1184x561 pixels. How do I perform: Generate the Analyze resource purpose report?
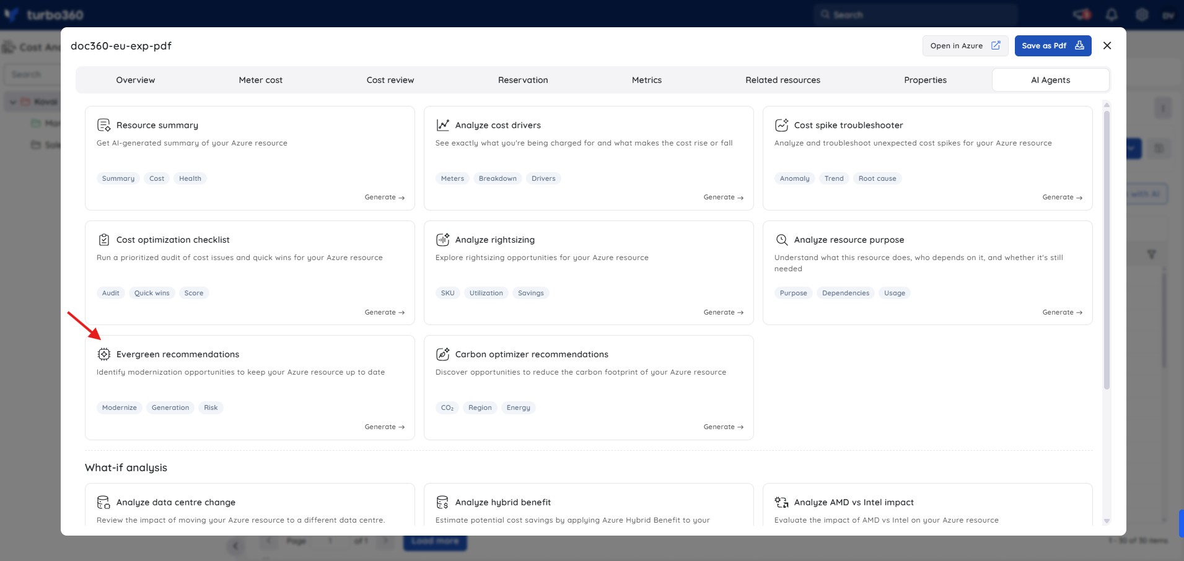1062,313
